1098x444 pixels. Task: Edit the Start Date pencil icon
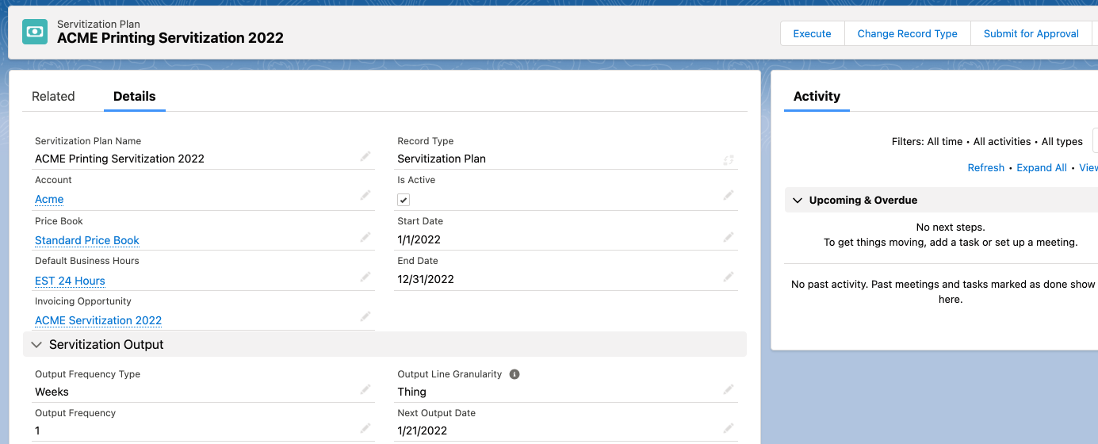pyautogui.click(x=729, y=237)
